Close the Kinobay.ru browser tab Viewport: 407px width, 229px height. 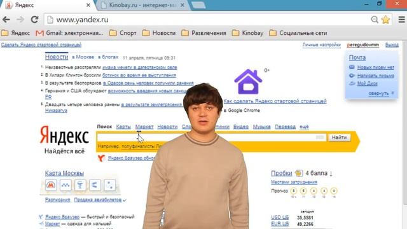pos(183,5)
